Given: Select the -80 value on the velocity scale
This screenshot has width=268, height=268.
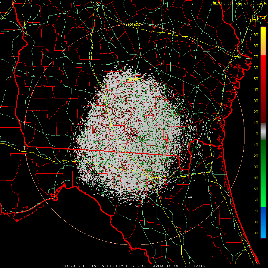Looking at the screenshot, I should pos(255,222).
